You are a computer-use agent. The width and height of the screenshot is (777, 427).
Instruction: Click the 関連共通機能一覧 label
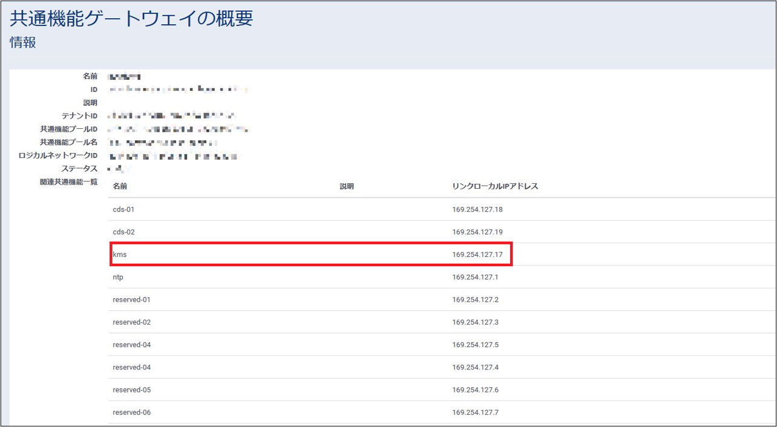pos(69,182)
